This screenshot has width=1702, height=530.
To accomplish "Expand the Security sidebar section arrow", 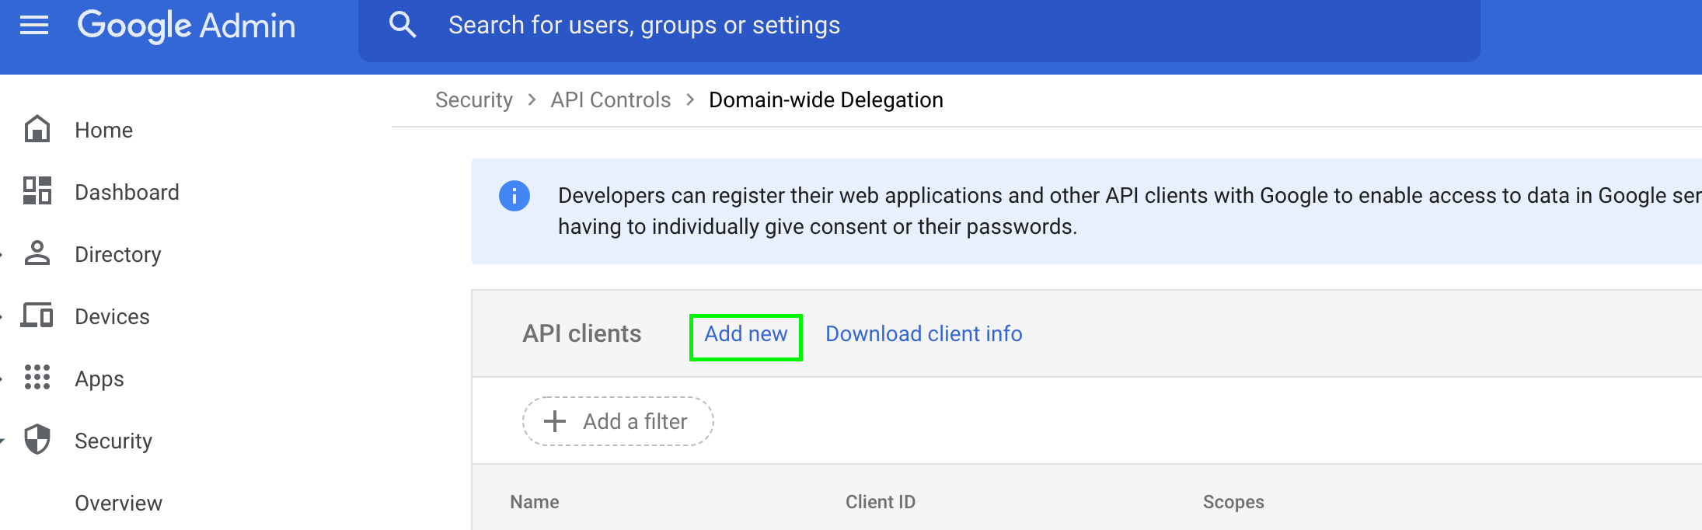I will [x=2, y=441].
